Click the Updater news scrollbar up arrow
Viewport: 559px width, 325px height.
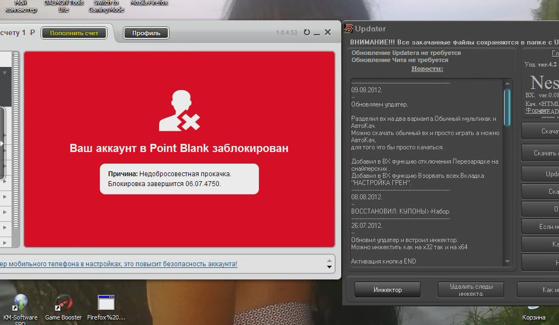point(507,83)
